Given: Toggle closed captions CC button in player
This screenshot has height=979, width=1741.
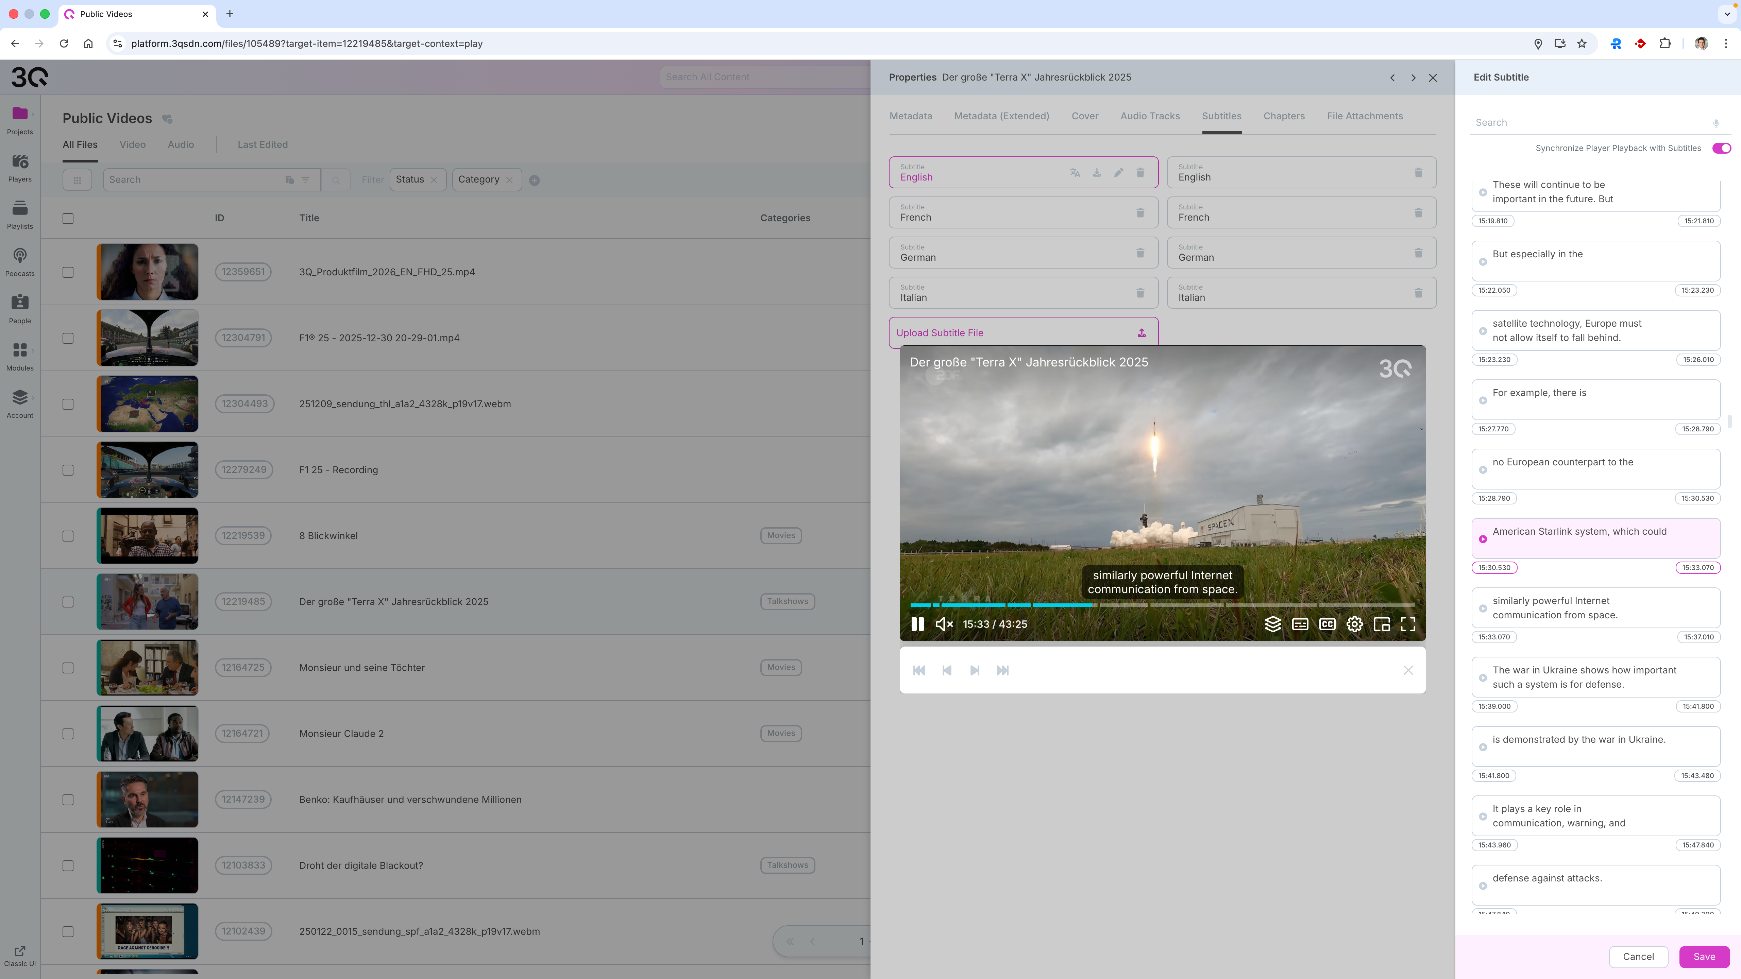Looking at the screenshot, I should coord(1328,624).
